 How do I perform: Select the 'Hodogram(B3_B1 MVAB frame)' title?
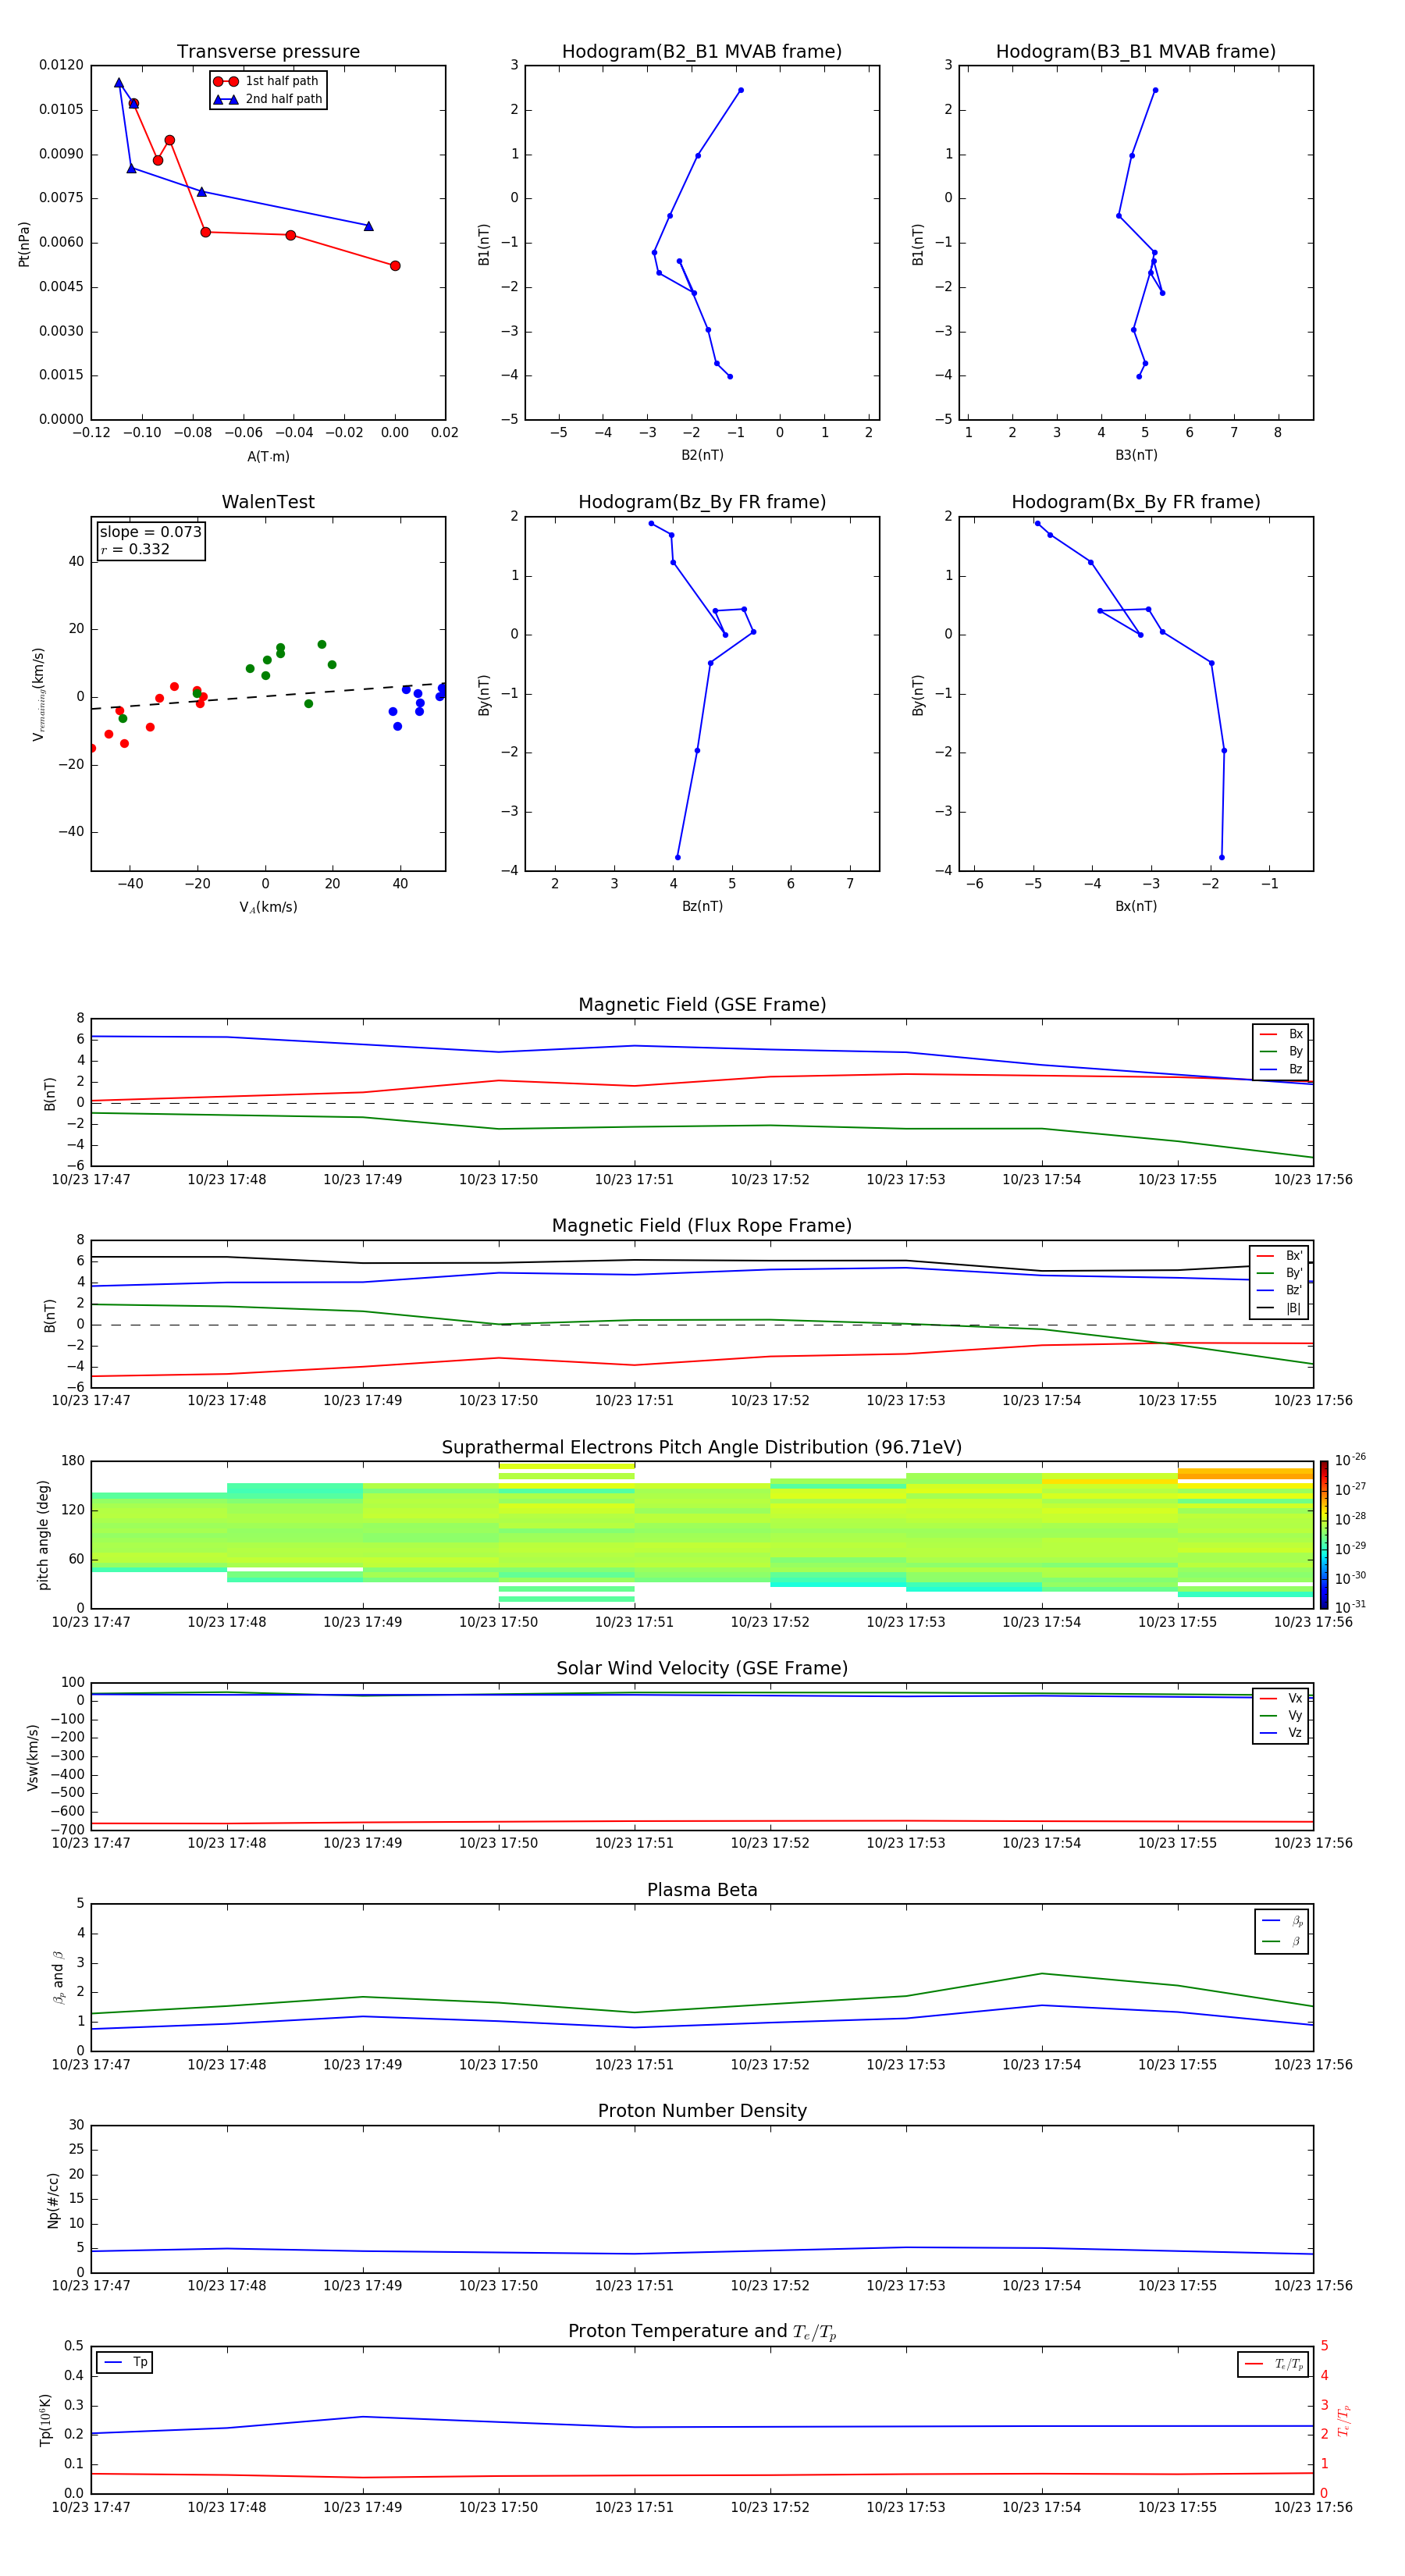(1136, 52)
